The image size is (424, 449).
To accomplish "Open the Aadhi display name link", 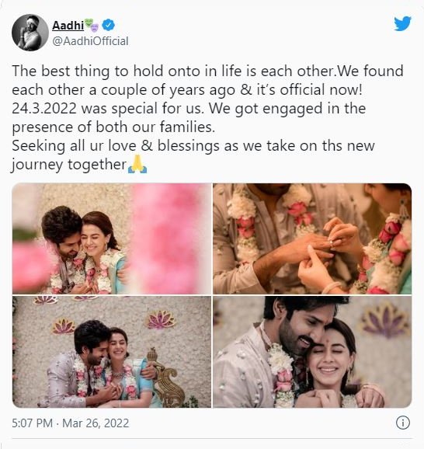I will tap(68, 26).
